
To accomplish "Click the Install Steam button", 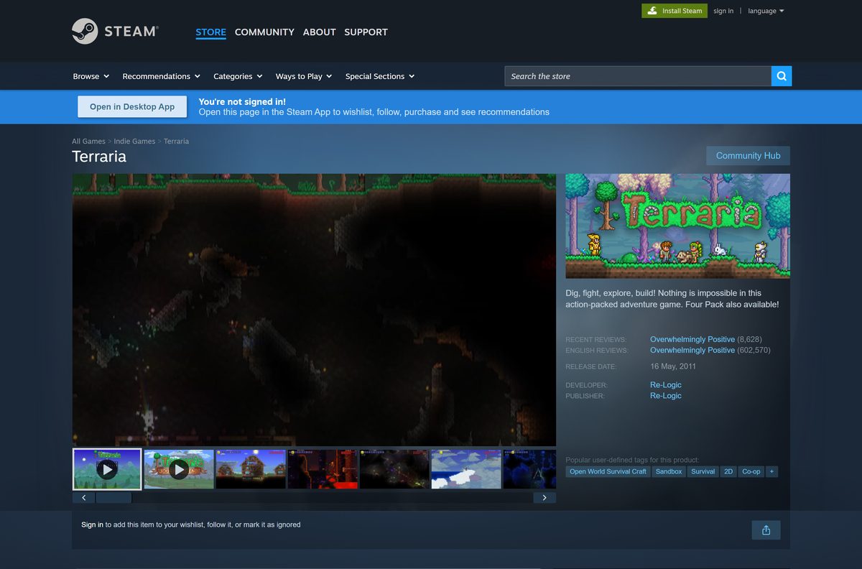I will pyautogui.click(x=675, y=11).
